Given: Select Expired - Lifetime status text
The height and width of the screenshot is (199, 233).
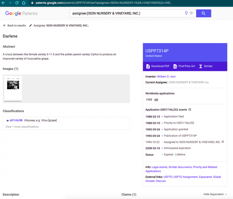Looking at the screenshot, I should coord(174,154).
